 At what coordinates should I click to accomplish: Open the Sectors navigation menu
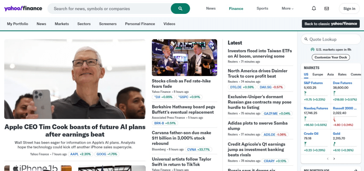tap(84, 24)
